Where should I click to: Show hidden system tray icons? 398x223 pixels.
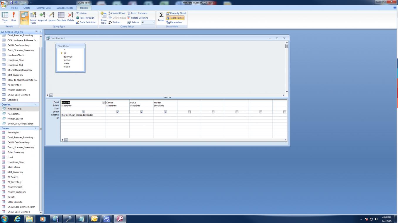coord(361,219)
